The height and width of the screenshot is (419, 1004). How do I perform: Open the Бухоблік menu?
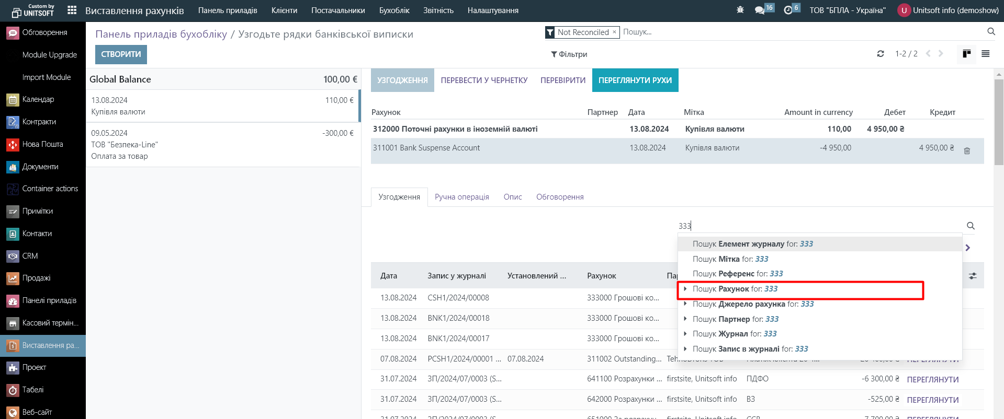(394, 10)
